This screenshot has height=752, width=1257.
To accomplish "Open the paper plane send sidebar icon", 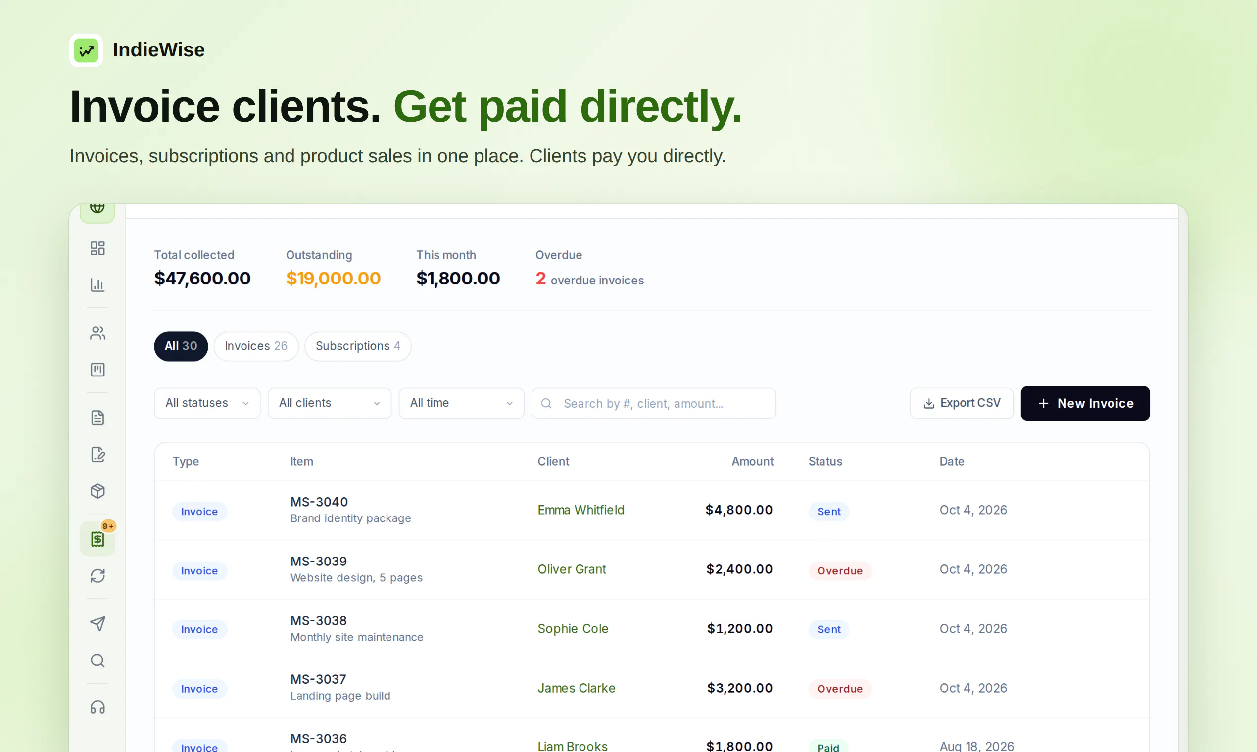I will point(97,624).
